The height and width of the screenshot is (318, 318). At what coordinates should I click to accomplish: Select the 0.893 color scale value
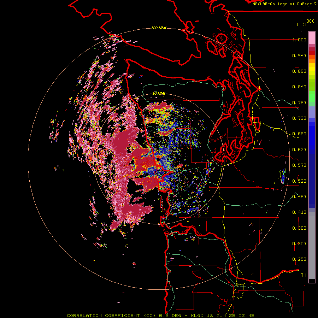pyautogui.click(x=299, y=71)
